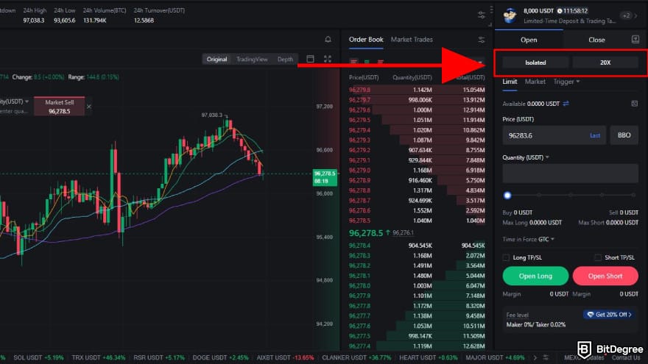Expand the Trigger order type dropdown
This screenshot has width=648, height=364.
[x=567, y=82]
